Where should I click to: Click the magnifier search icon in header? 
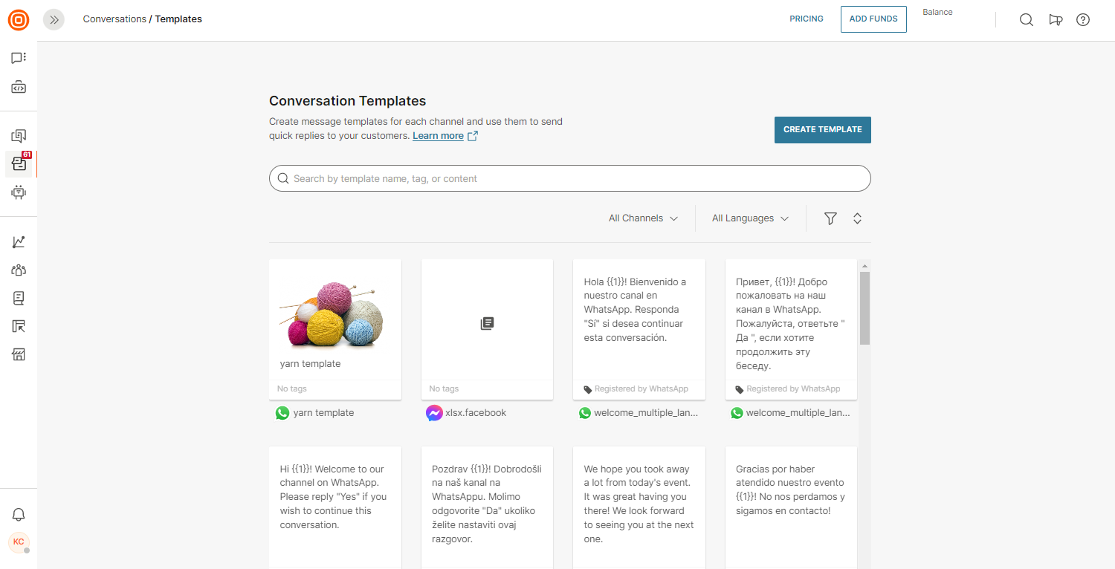(x=1026, y=20)
